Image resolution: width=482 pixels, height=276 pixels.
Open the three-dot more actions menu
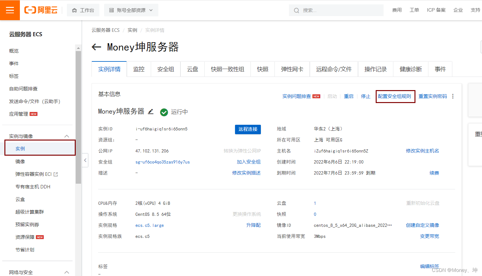(x=453, y=96)
